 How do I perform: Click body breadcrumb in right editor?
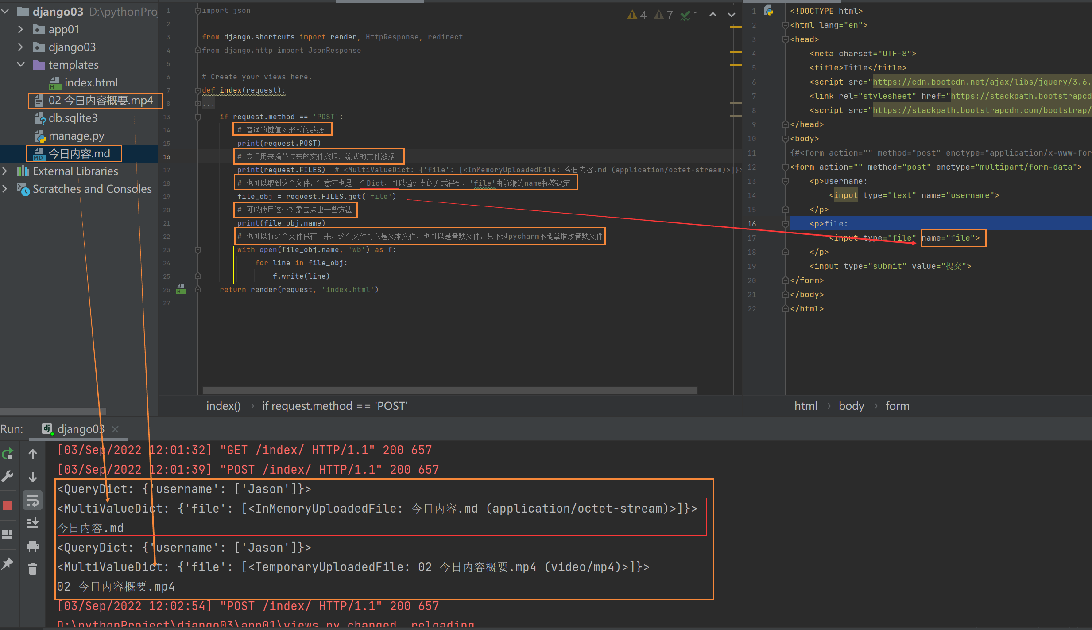pyautogui.click(x=851, y=406)
